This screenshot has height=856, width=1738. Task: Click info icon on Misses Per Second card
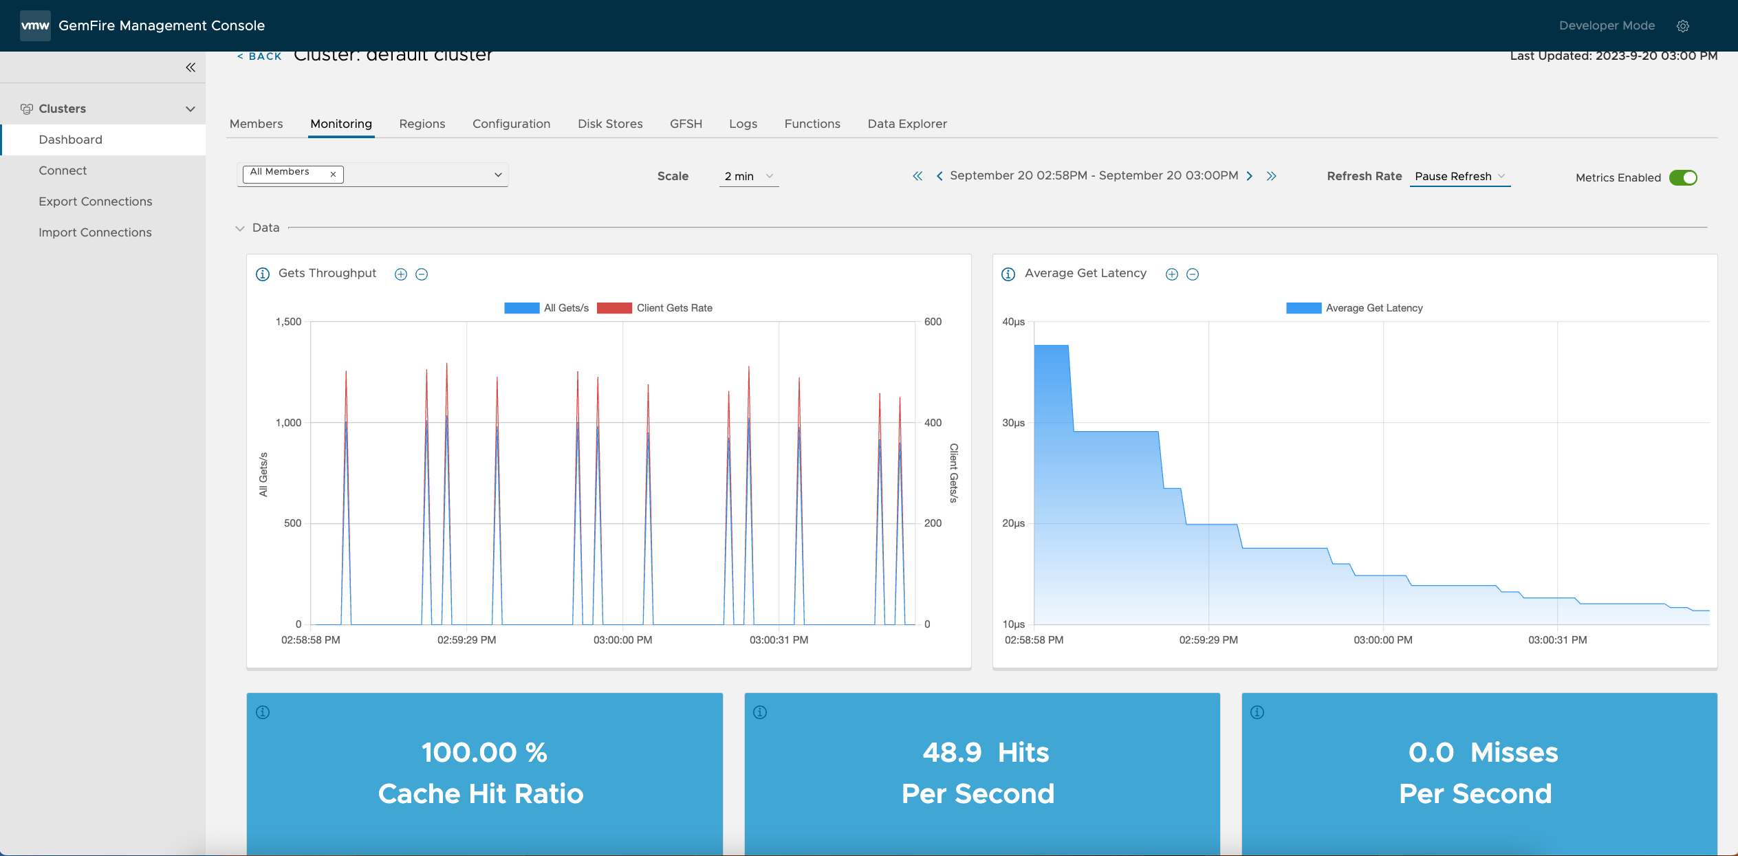1257,712
